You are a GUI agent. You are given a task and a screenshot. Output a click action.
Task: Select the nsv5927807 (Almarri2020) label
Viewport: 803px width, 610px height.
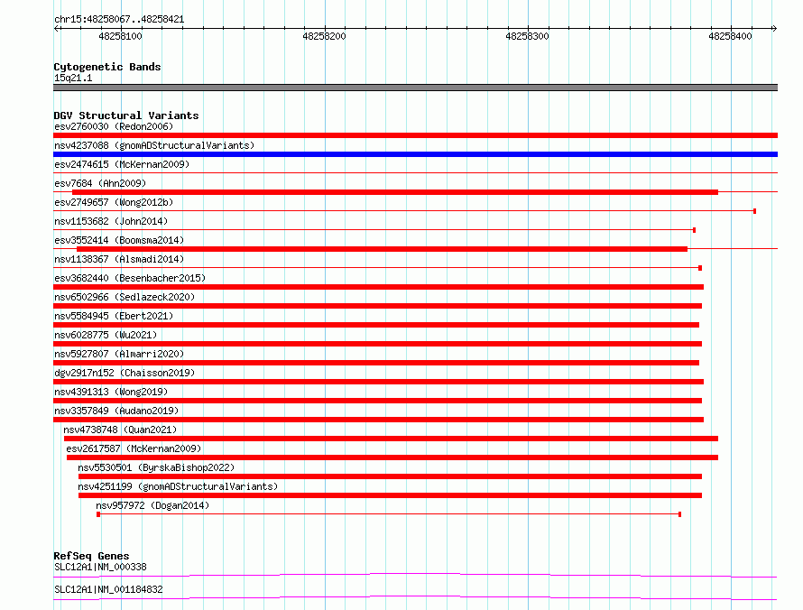(x=119, y=354)
